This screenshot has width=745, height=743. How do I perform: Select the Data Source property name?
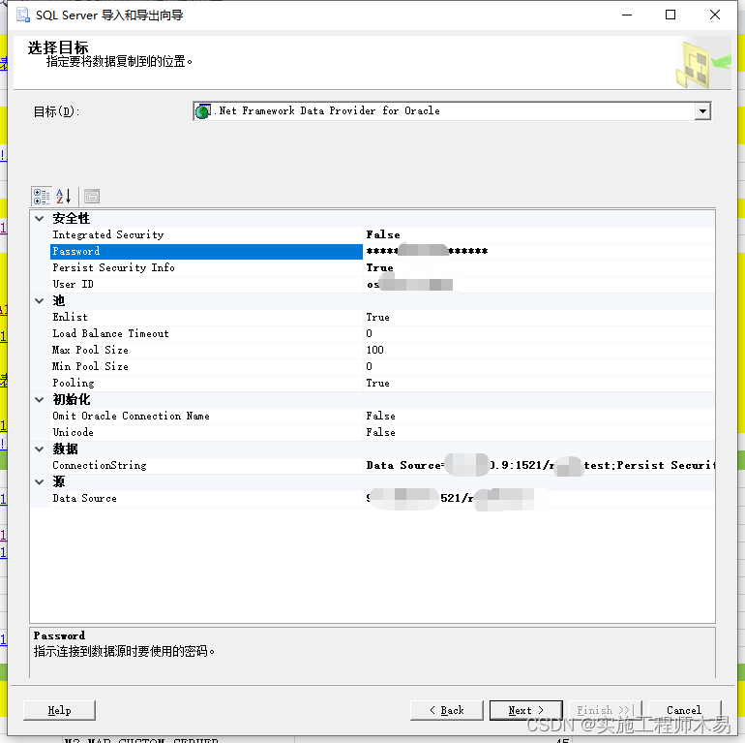tap(206, 498)
